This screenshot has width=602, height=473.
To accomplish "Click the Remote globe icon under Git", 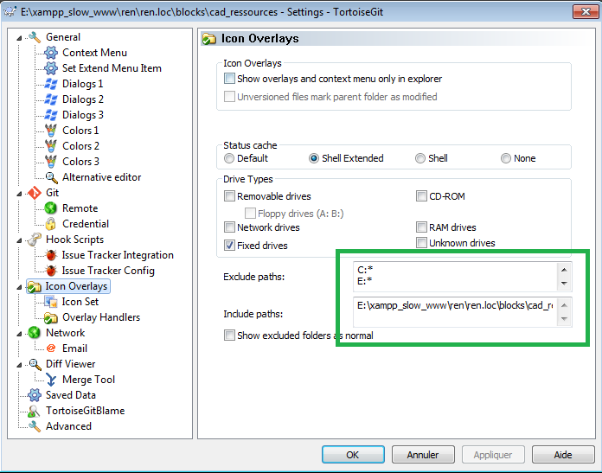I will pyautogui.click(x=51, y=208).
